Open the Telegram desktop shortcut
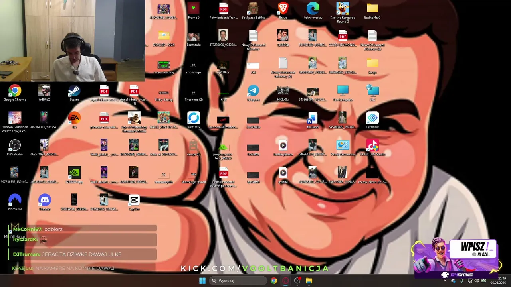This screenshot has height=287, width=511. coord(253,93)
